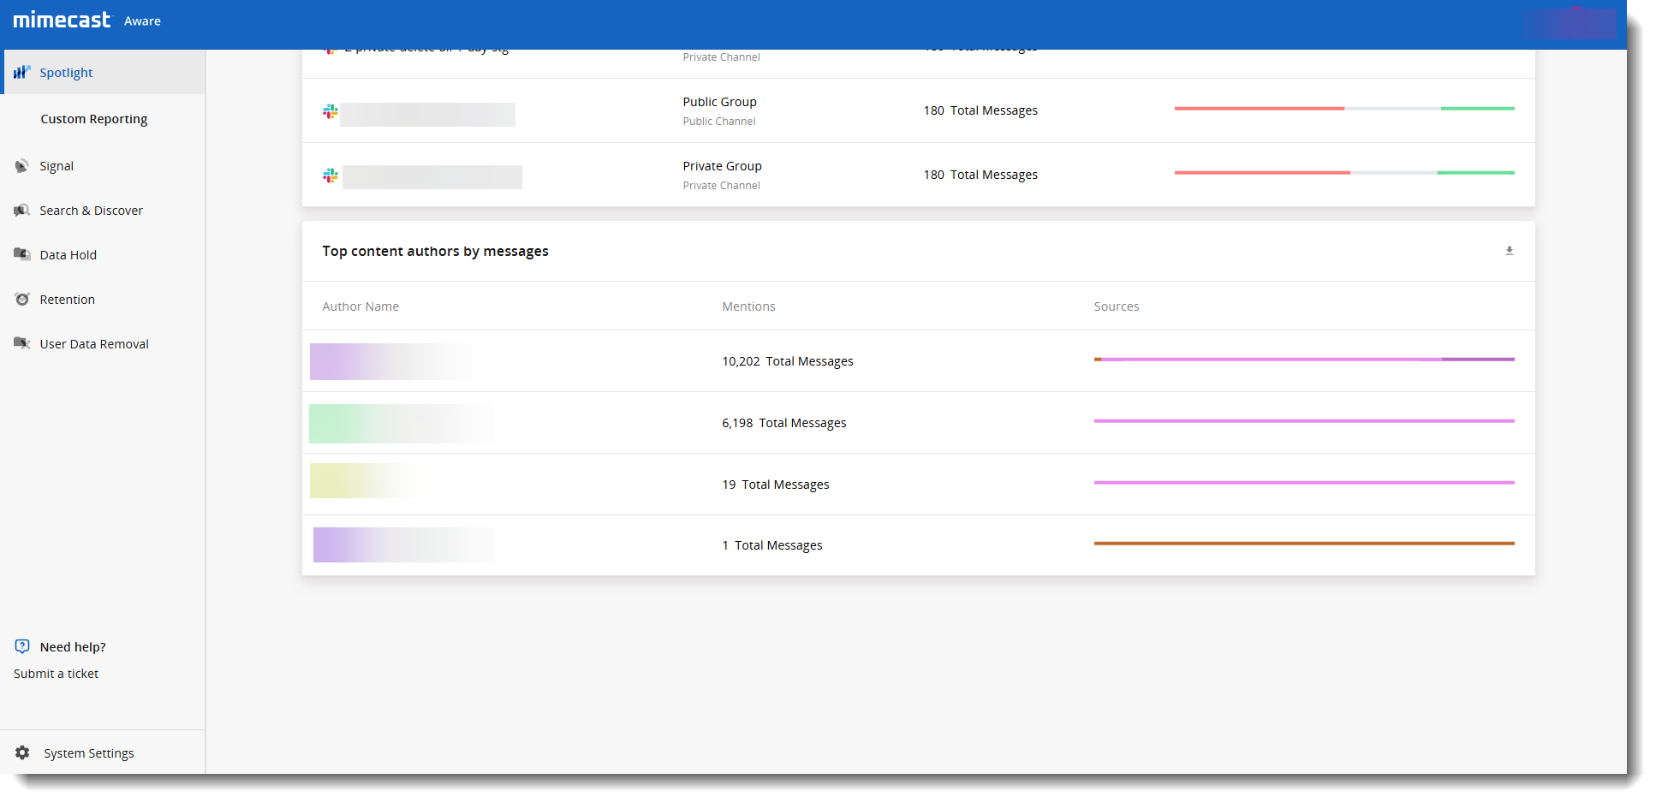
Task: Click the Slack icon in Public Group row
Action: [x=331, y=111]
